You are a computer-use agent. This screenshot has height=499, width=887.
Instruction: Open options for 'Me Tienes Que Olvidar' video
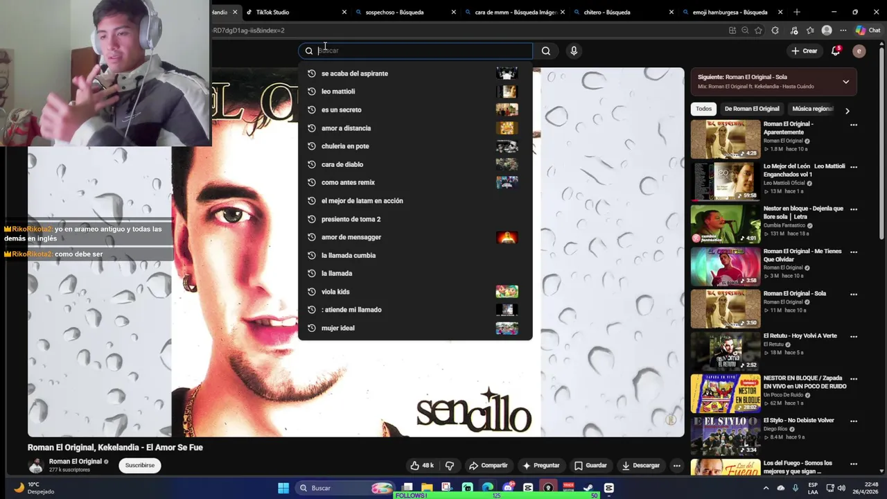[854, 252]
